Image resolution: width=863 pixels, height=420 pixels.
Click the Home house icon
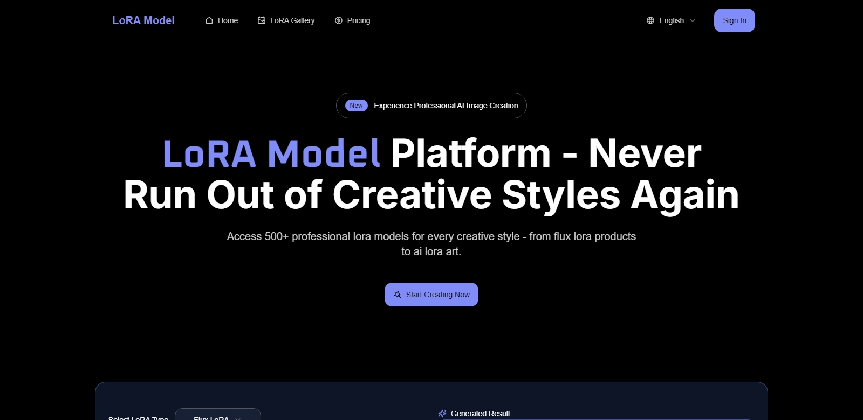coord(209,20)
